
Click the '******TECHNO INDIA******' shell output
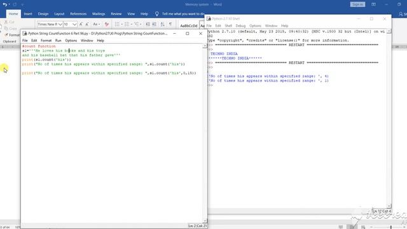(x=235, y=58)
